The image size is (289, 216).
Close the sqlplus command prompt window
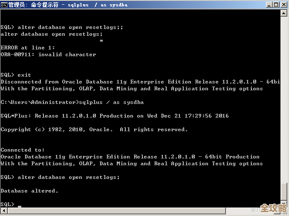(283, 5)
